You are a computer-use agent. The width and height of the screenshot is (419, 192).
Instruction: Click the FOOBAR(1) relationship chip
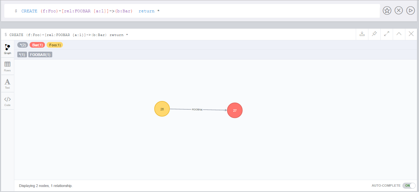40,54
